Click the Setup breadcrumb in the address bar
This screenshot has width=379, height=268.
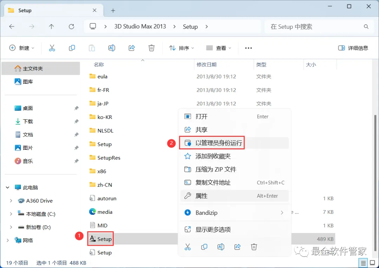(x=190, y=27)
